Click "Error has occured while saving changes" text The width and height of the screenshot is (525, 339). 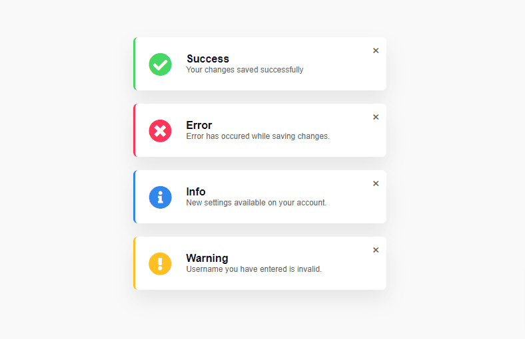(257, 136)
